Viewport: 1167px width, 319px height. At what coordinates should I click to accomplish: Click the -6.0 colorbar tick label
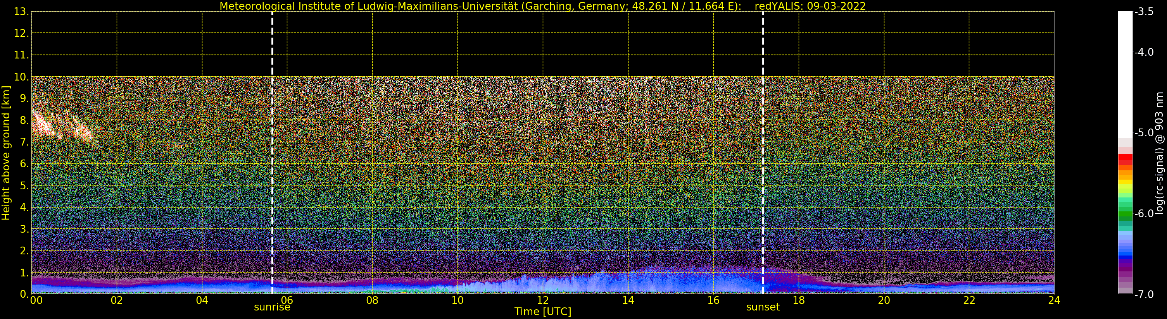[x=1144, y=214]
